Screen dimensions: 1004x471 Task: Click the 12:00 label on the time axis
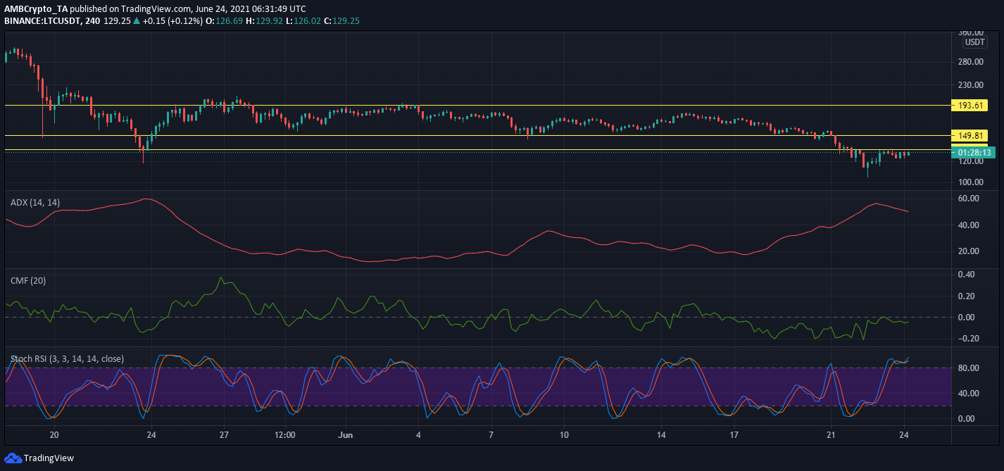tap(286, 434)
